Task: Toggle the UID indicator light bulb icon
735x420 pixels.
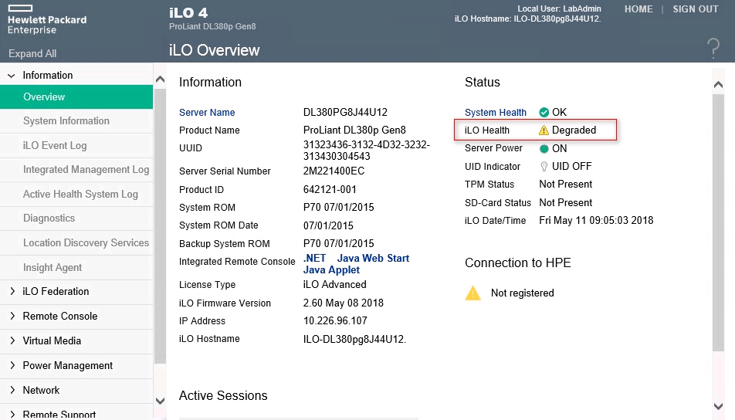Action: tap(544, 167)
